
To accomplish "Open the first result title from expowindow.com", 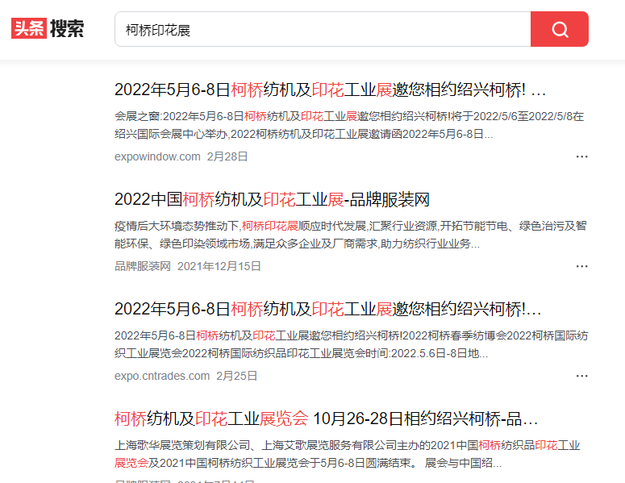I will point(330,90).
